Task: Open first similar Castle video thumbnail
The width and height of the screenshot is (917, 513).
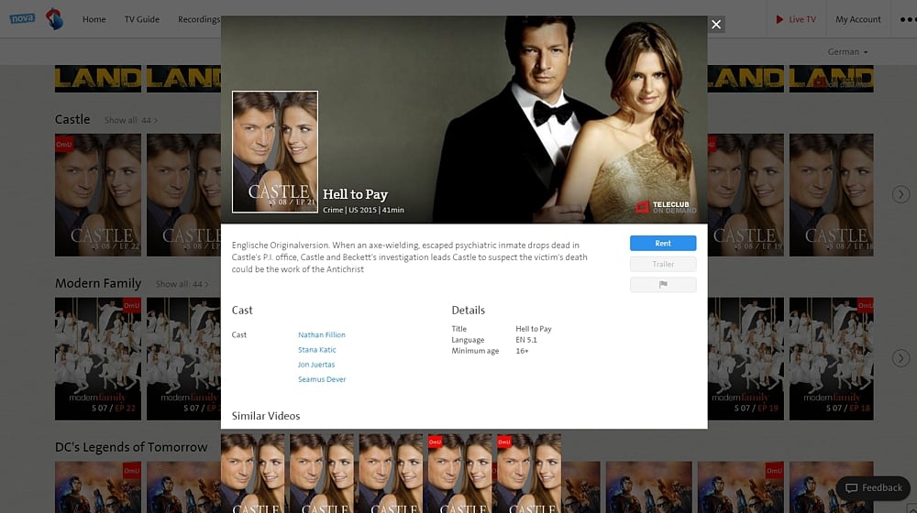Action: [x=253, y=474]
